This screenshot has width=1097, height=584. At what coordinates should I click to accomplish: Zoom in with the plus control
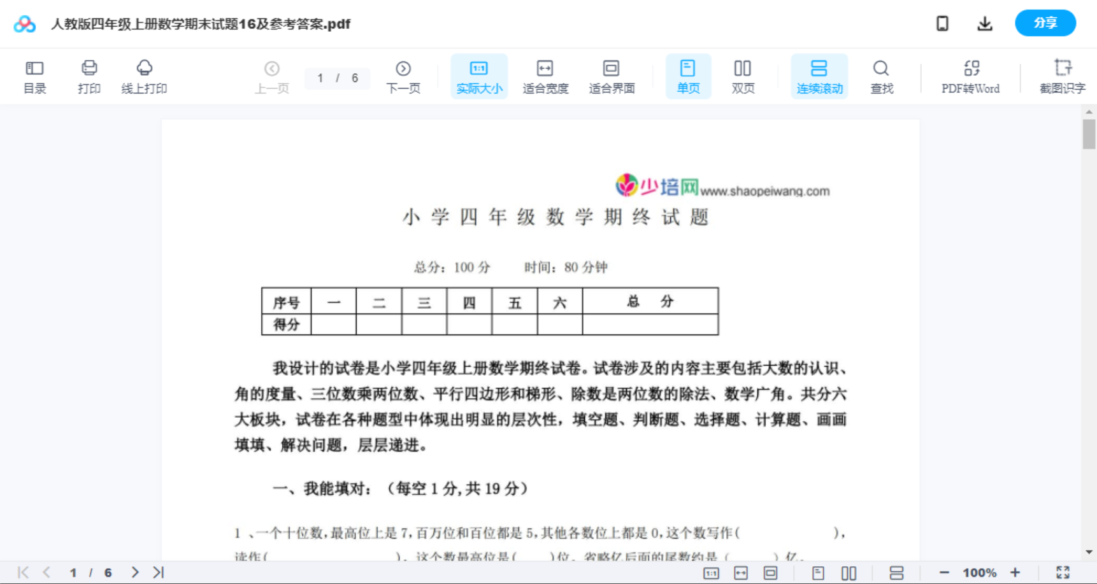tap(1015, 572)
